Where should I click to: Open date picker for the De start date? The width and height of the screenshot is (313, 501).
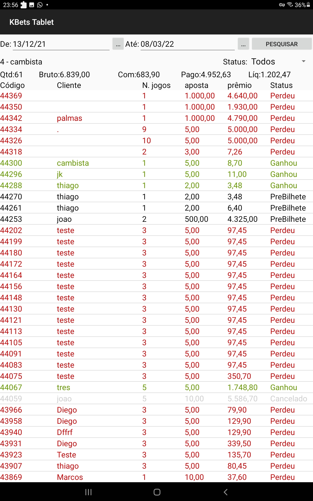118,44
